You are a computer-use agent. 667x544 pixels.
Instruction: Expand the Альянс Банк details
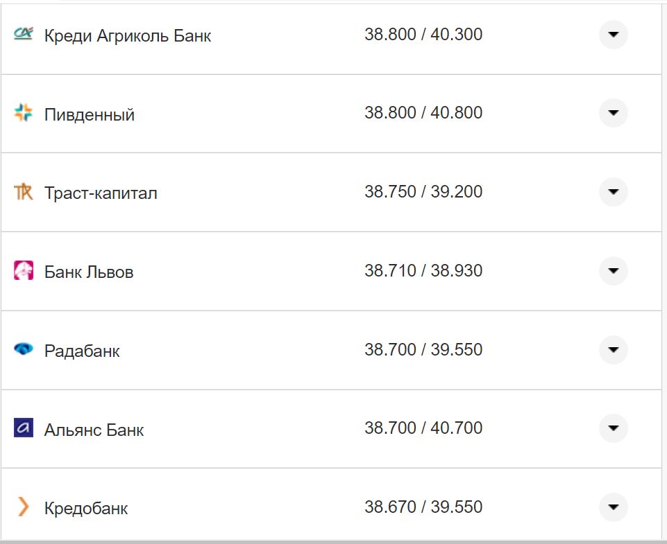point(613,428)
